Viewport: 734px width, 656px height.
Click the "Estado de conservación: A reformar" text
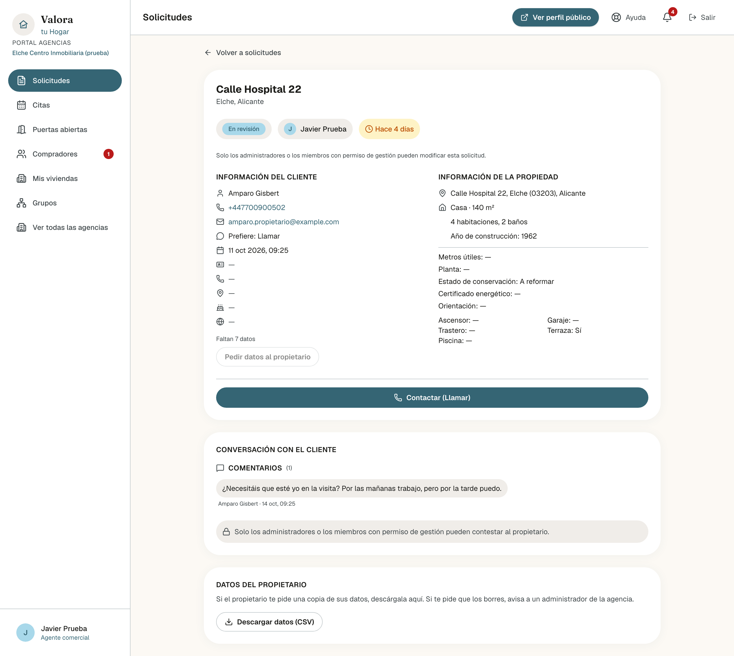tap(496, 282)
